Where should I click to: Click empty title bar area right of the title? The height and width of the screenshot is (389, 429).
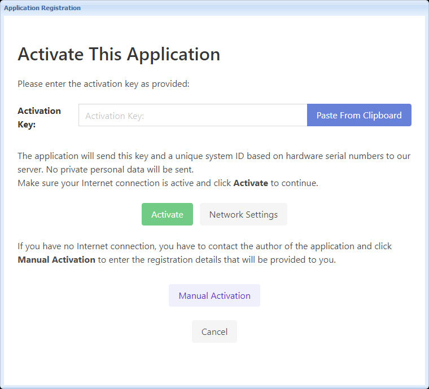pos(254,8)
